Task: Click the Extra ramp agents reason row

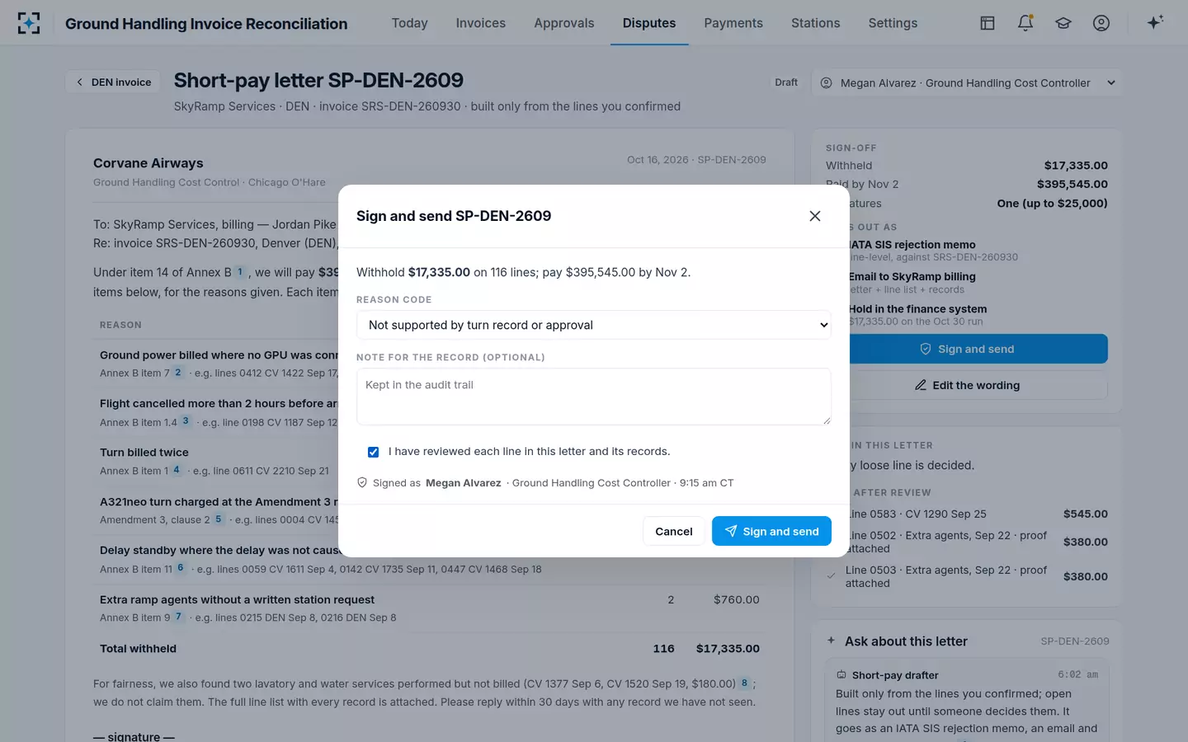Action: (430, 608)
